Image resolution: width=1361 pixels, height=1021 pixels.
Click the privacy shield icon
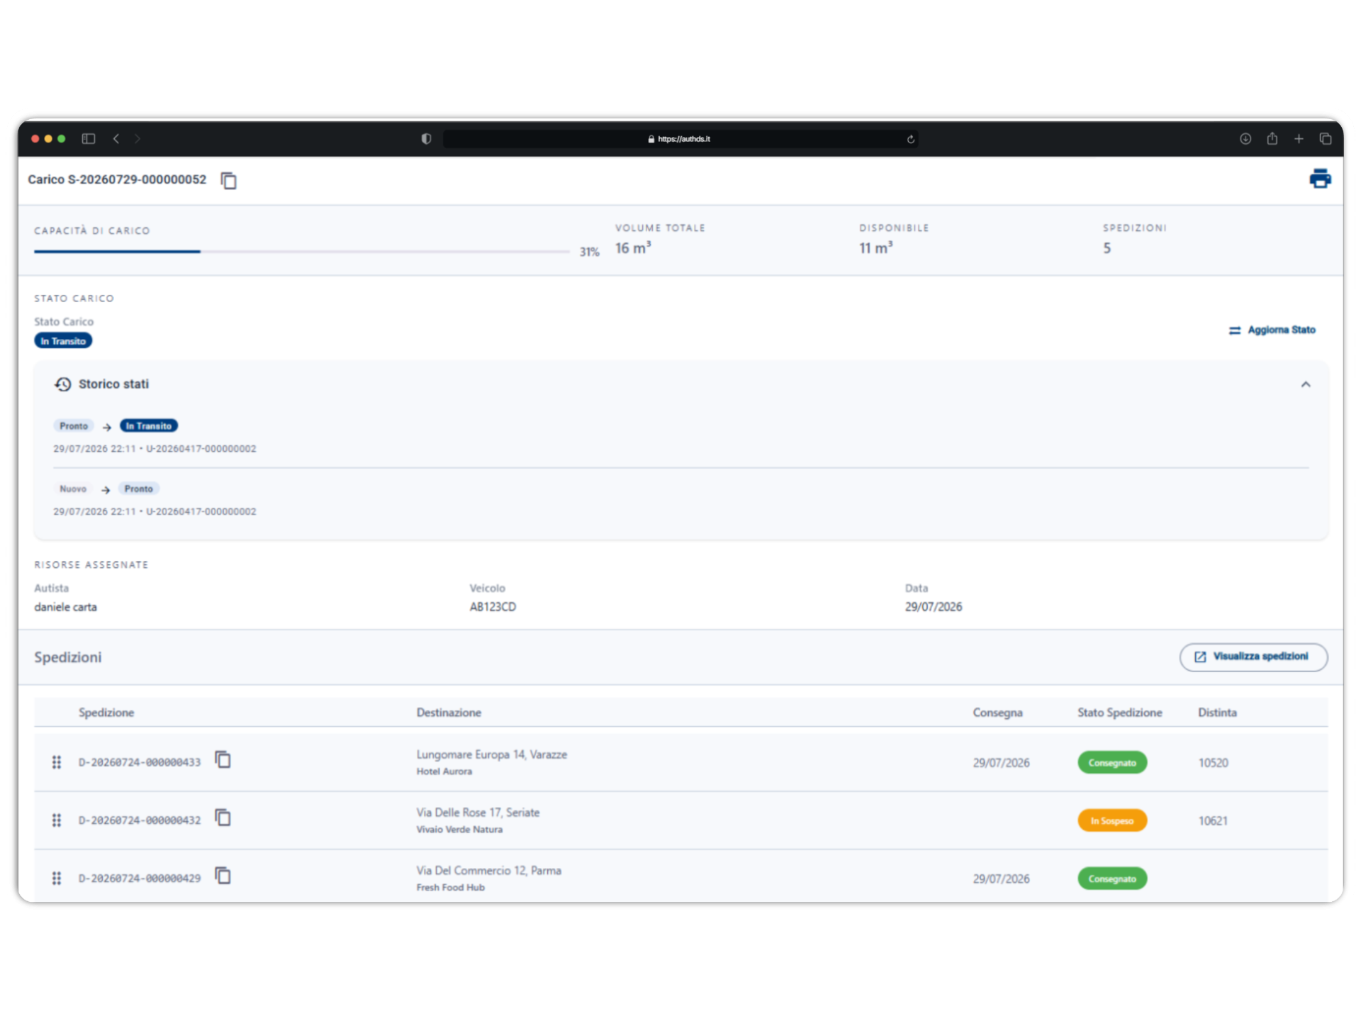point(426,139)
